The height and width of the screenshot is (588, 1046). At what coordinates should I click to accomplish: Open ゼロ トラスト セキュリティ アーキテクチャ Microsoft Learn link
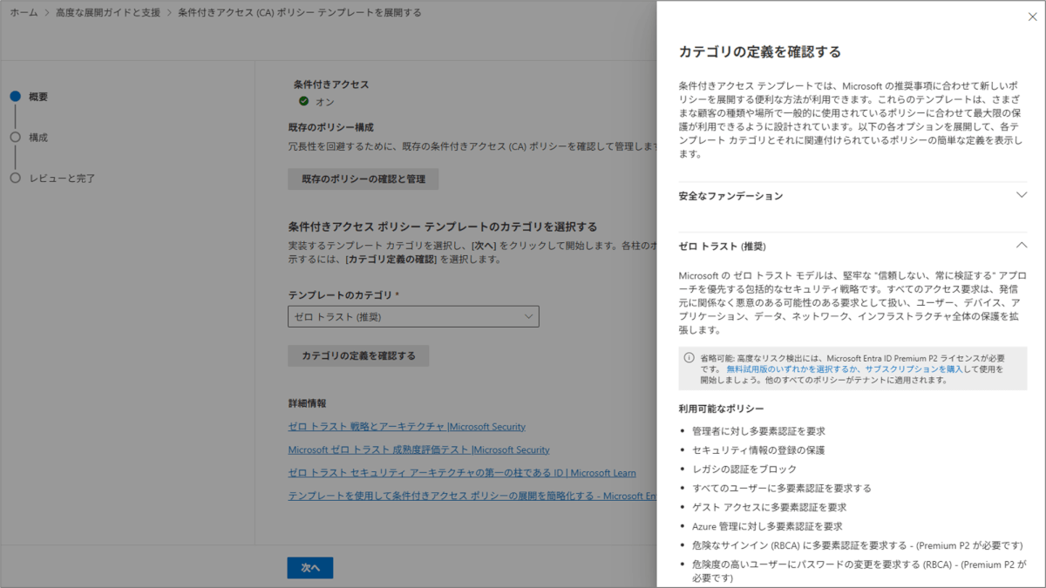coord(462,473)
